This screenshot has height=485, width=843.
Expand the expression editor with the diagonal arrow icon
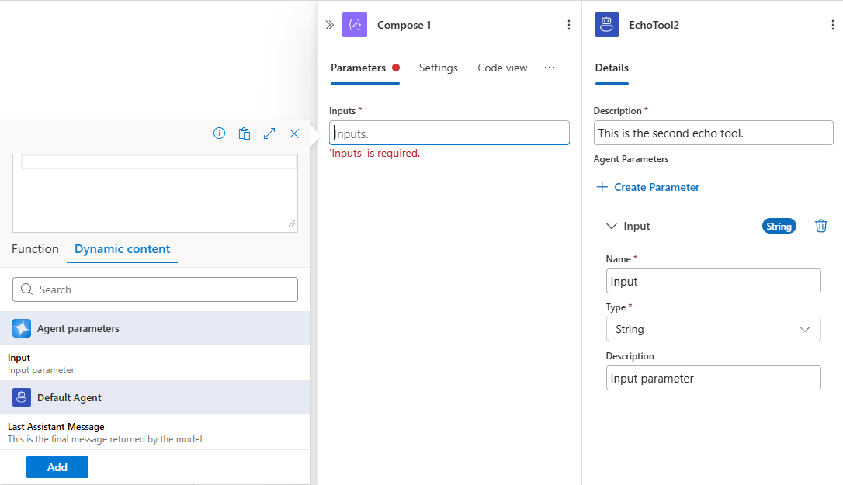pyautogui.click(x=269, y=133)
